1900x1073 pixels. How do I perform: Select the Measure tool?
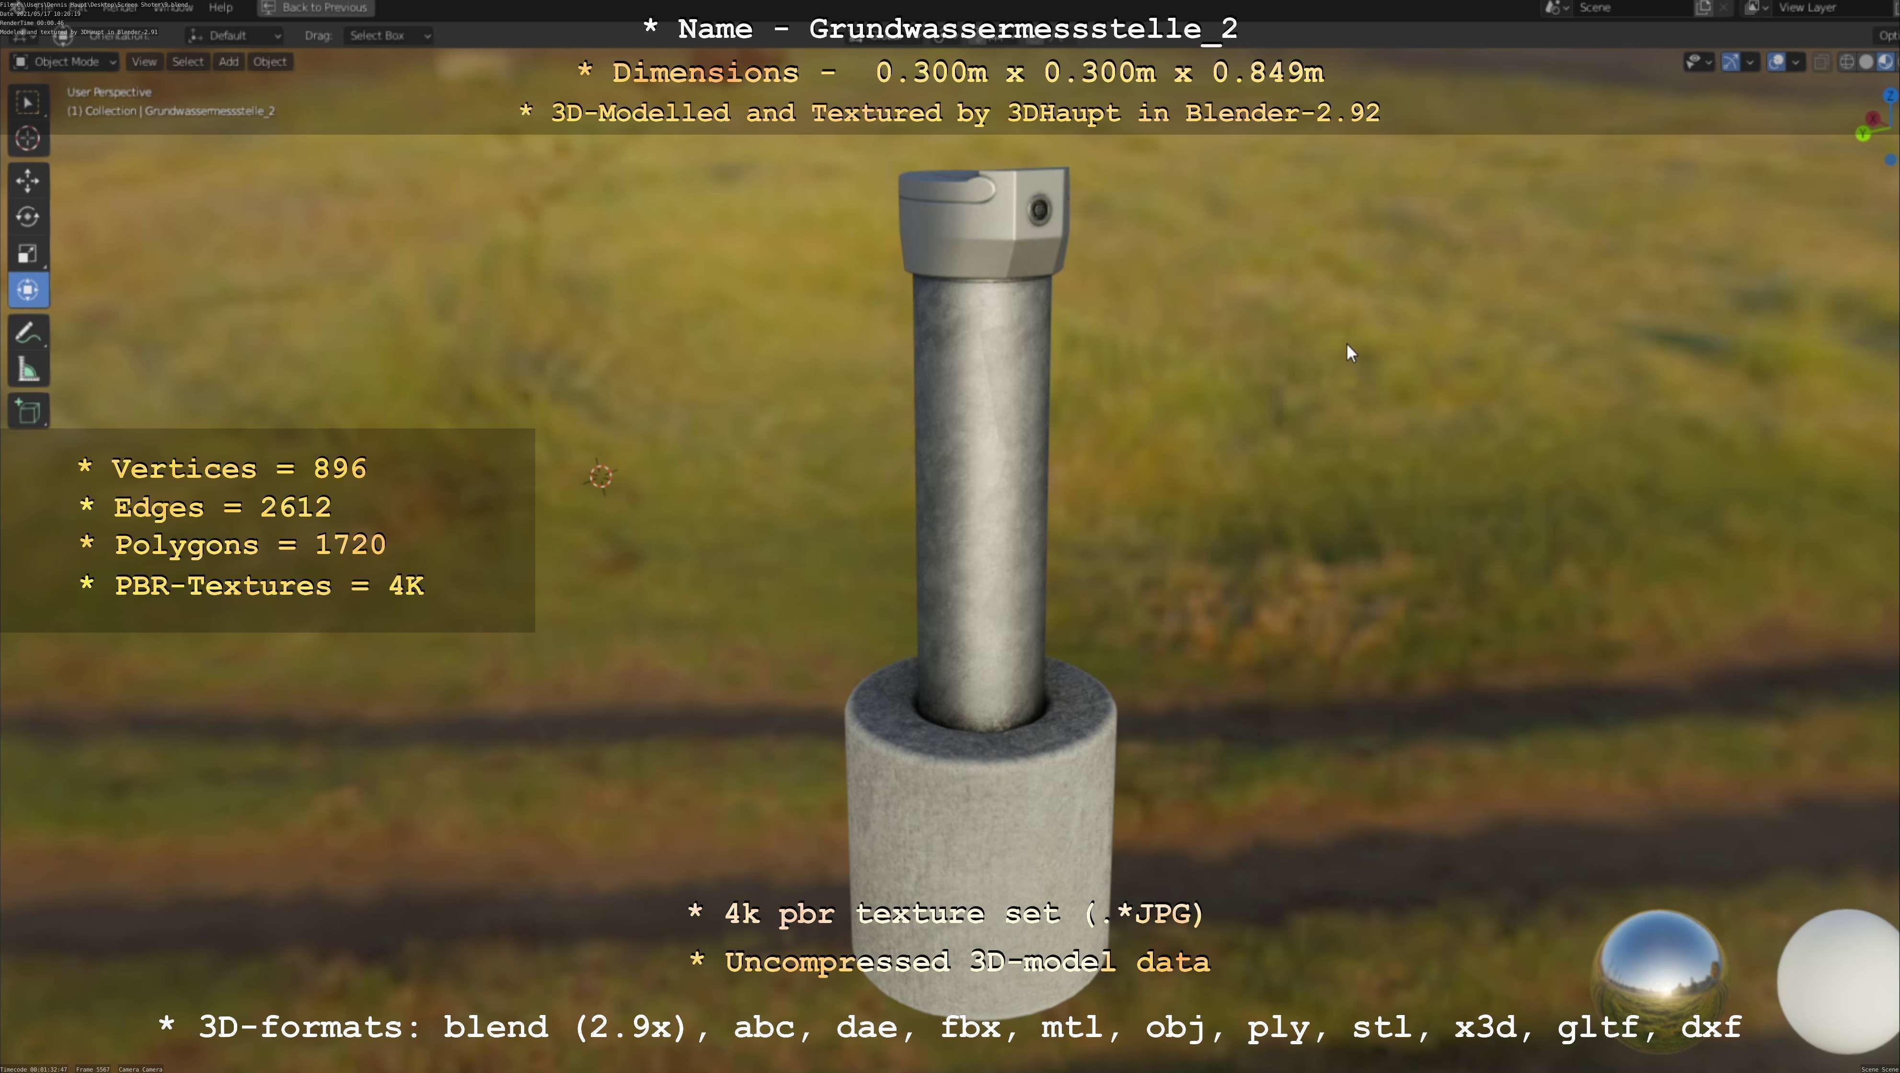pos(28,369)
